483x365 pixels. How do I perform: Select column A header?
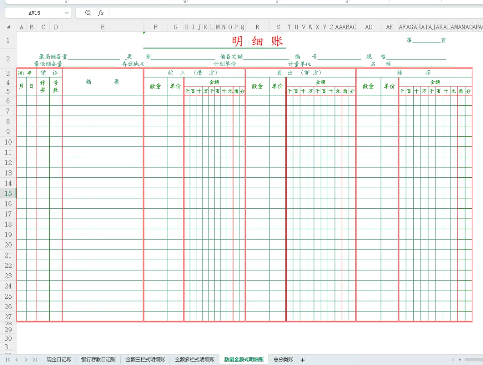(21, 27)
